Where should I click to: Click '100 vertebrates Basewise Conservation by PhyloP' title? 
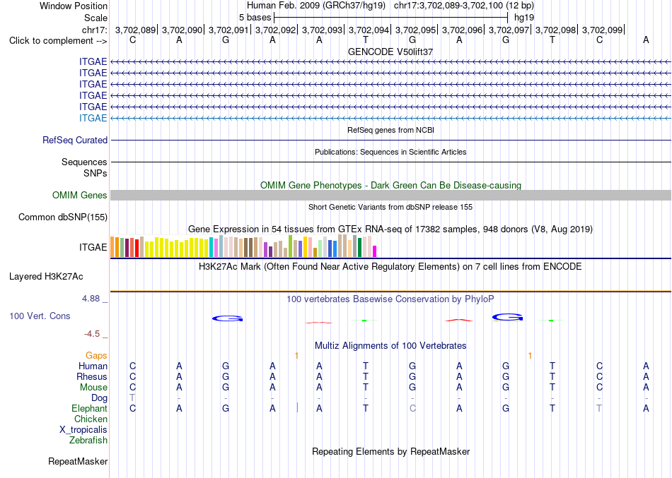(x=390, y=299)
